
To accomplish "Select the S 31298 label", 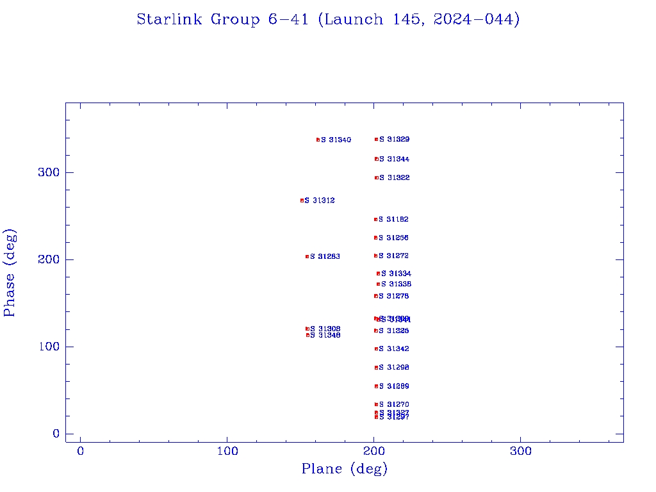I will pos(394,368).
